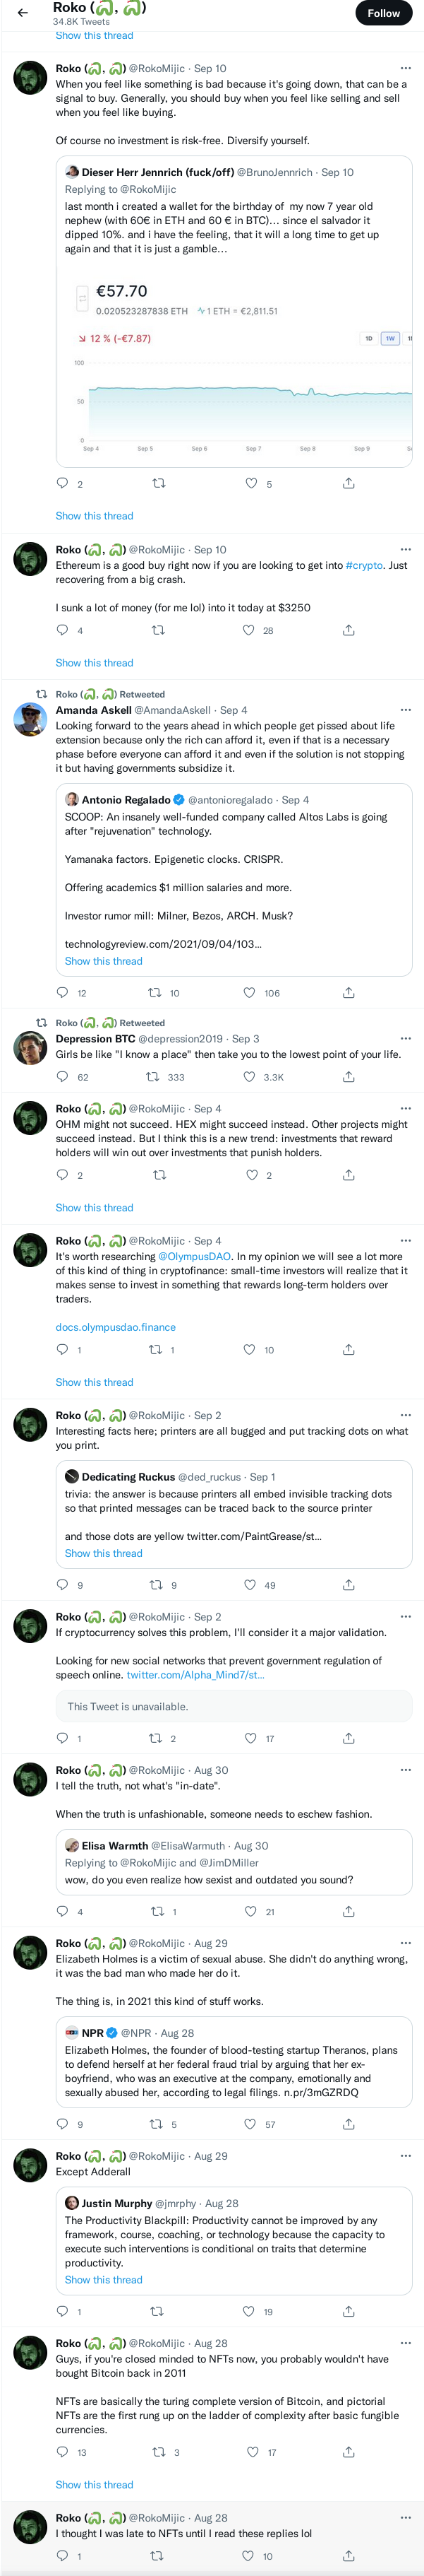Image resolution: width=424 pixels, height=2576 pixels.
Task: Open more options on Aug 30 tweet
Action: pos(405,1770)
